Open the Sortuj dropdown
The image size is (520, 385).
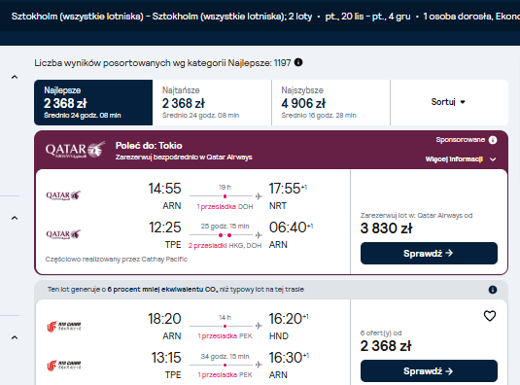449,102
